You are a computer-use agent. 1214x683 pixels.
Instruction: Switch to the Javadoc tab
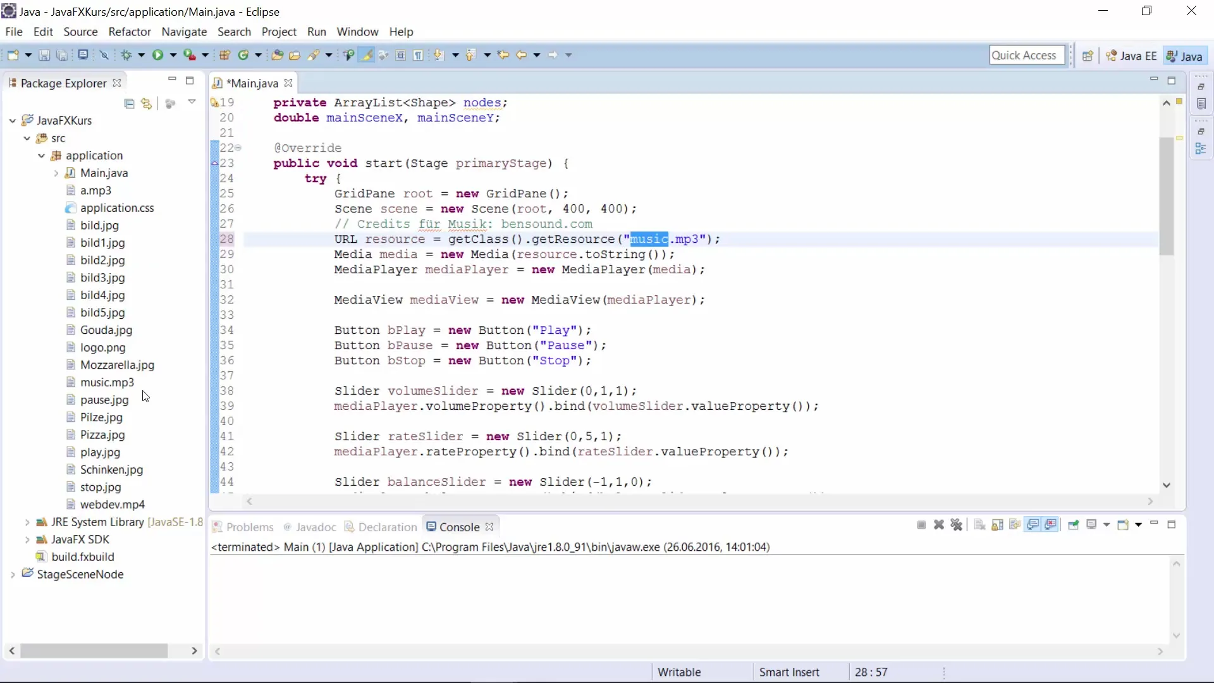click(x=310, y=527)
